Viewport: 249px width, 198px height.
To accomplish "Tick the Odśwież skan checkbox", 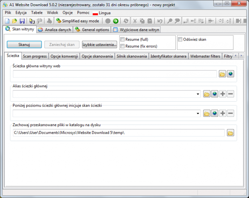I will click(x=180, y=39).
